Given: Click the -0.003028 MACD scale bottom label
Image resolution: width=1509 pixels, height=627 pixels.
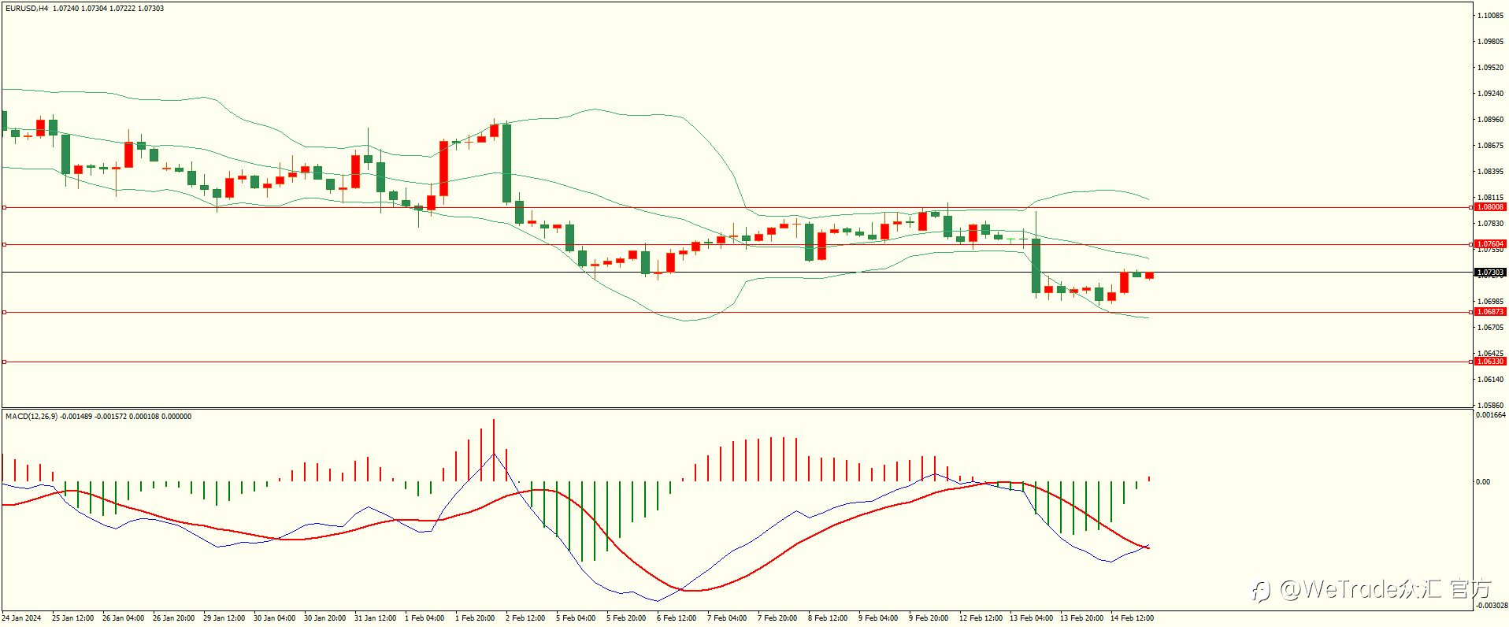Looking at the screenshot, I should (1491, 606).
